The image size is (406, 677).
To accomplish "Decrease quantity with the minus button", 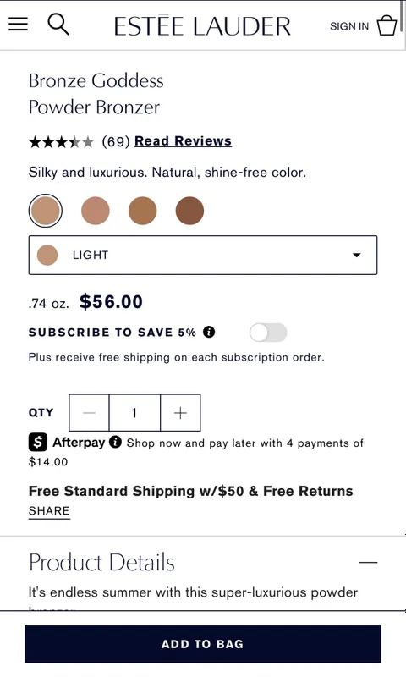I will coord(90,413).
